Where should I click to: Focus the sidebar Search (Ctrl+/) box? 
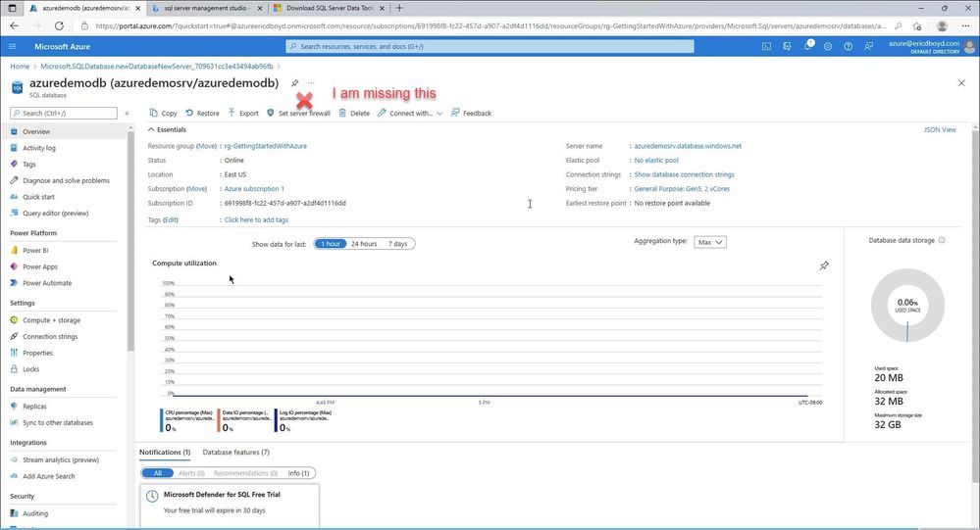click(x=64, y=113)
